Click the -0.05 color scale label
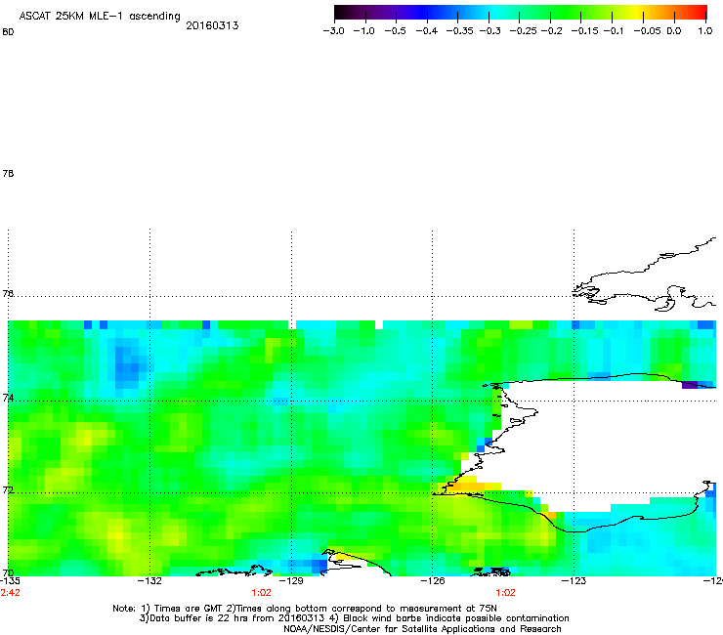The width and height of the screenshot is (723, 635). pos(648,31)
